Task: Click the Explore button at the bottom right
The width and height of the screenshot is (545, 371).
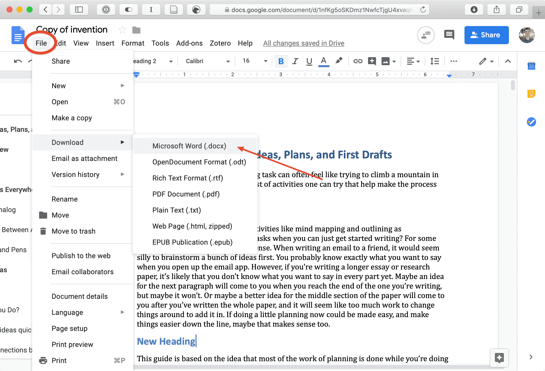Action: tap(499, 358)
